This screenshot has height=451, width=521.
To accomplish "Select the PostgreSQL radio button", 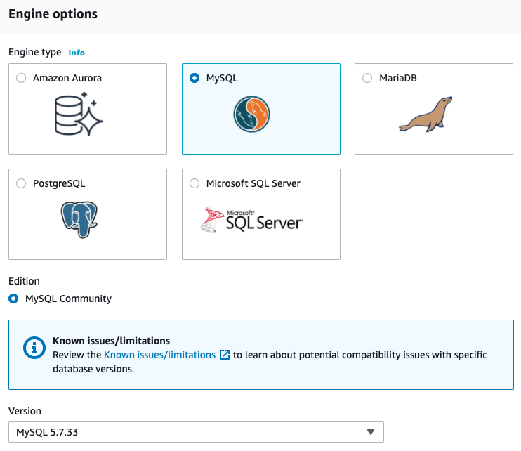I will (x=21, y=183).
